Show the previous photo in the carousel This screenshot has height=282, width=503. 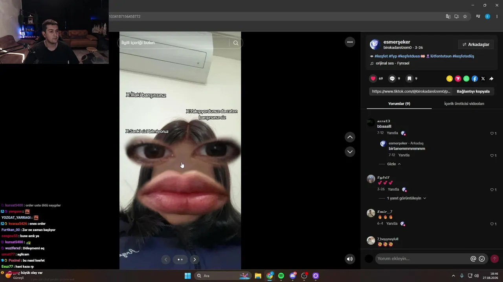click(x=166, y=259)
